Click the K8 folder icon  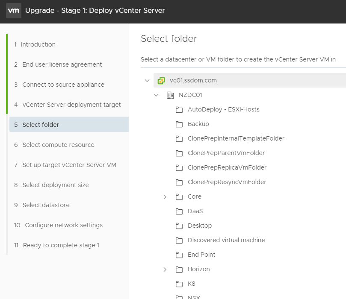coord(179,284)
